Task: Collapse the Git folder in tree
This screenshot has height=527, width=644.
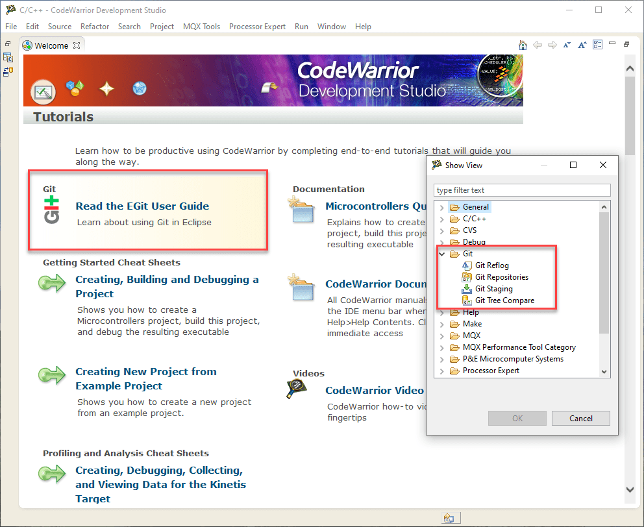Action: [442, 254]
